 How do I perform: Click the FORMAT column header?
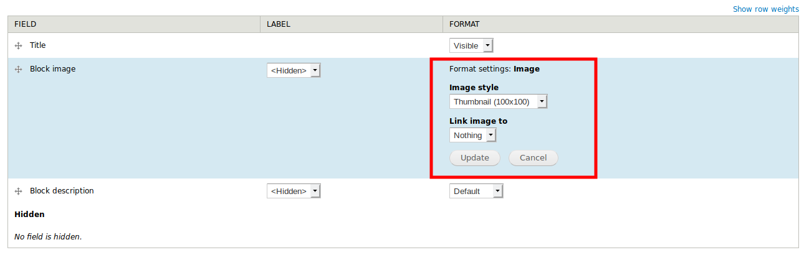point(464,24)
